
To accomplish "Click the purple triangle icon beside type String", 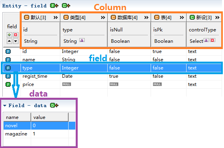I will point(82,40).
